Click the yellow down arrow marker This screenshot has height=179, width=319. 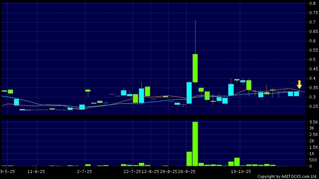[x=299, y=84]
